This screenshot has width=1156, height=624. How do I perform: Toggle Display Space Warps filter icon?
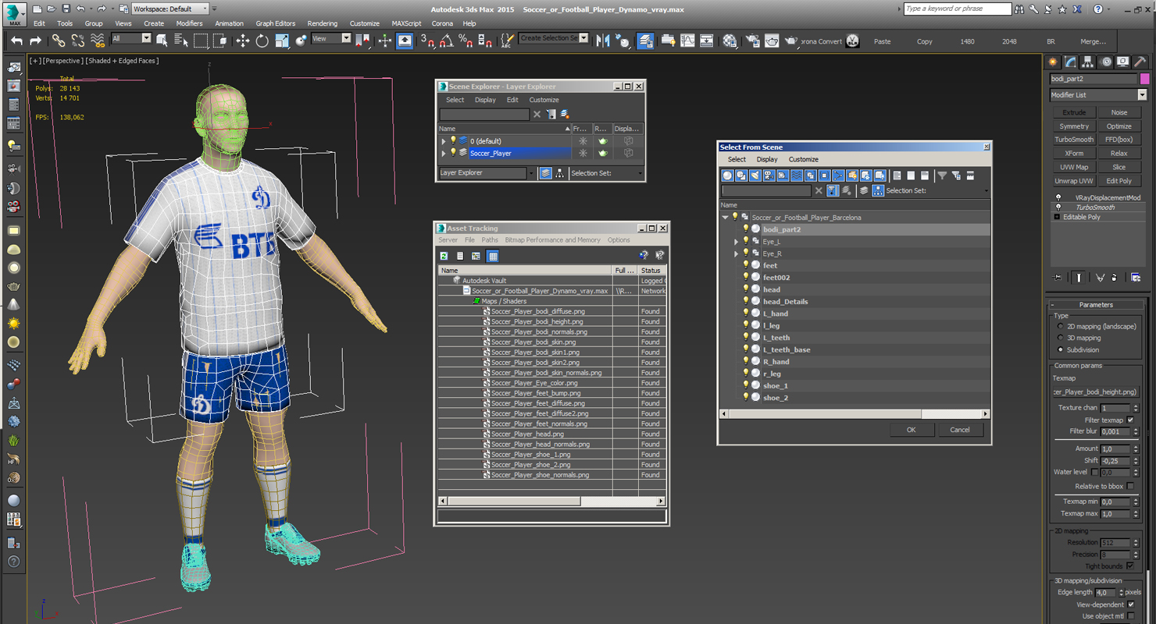tap(796, 175)
